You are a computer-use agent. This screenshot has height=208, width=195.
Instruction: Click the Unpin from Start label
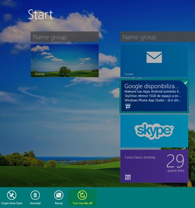tap(12, 203)
